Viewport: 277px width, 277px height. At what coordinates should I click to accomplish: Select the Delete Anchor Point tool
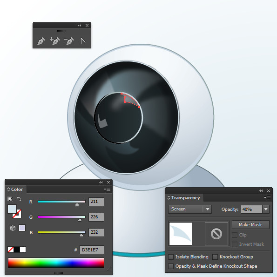pos(69,41)
